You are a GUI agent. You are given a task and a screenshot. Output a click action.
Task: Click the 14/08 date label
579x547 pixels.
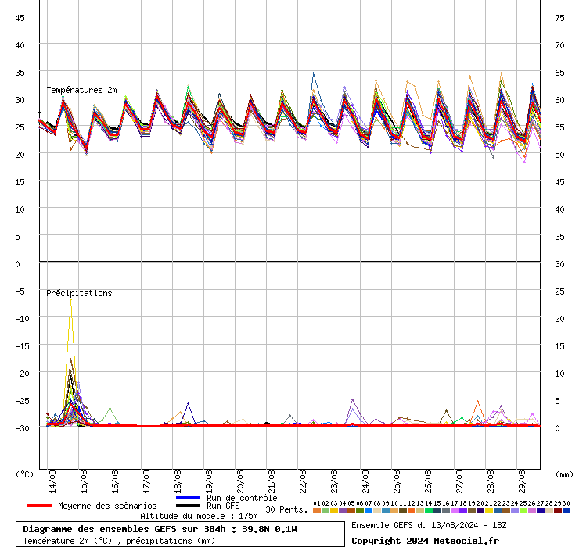coord(52,481)
